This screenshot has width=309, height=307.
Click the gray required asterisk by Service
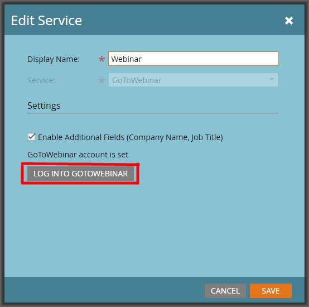pyautogui.click(x=102, y=80)
